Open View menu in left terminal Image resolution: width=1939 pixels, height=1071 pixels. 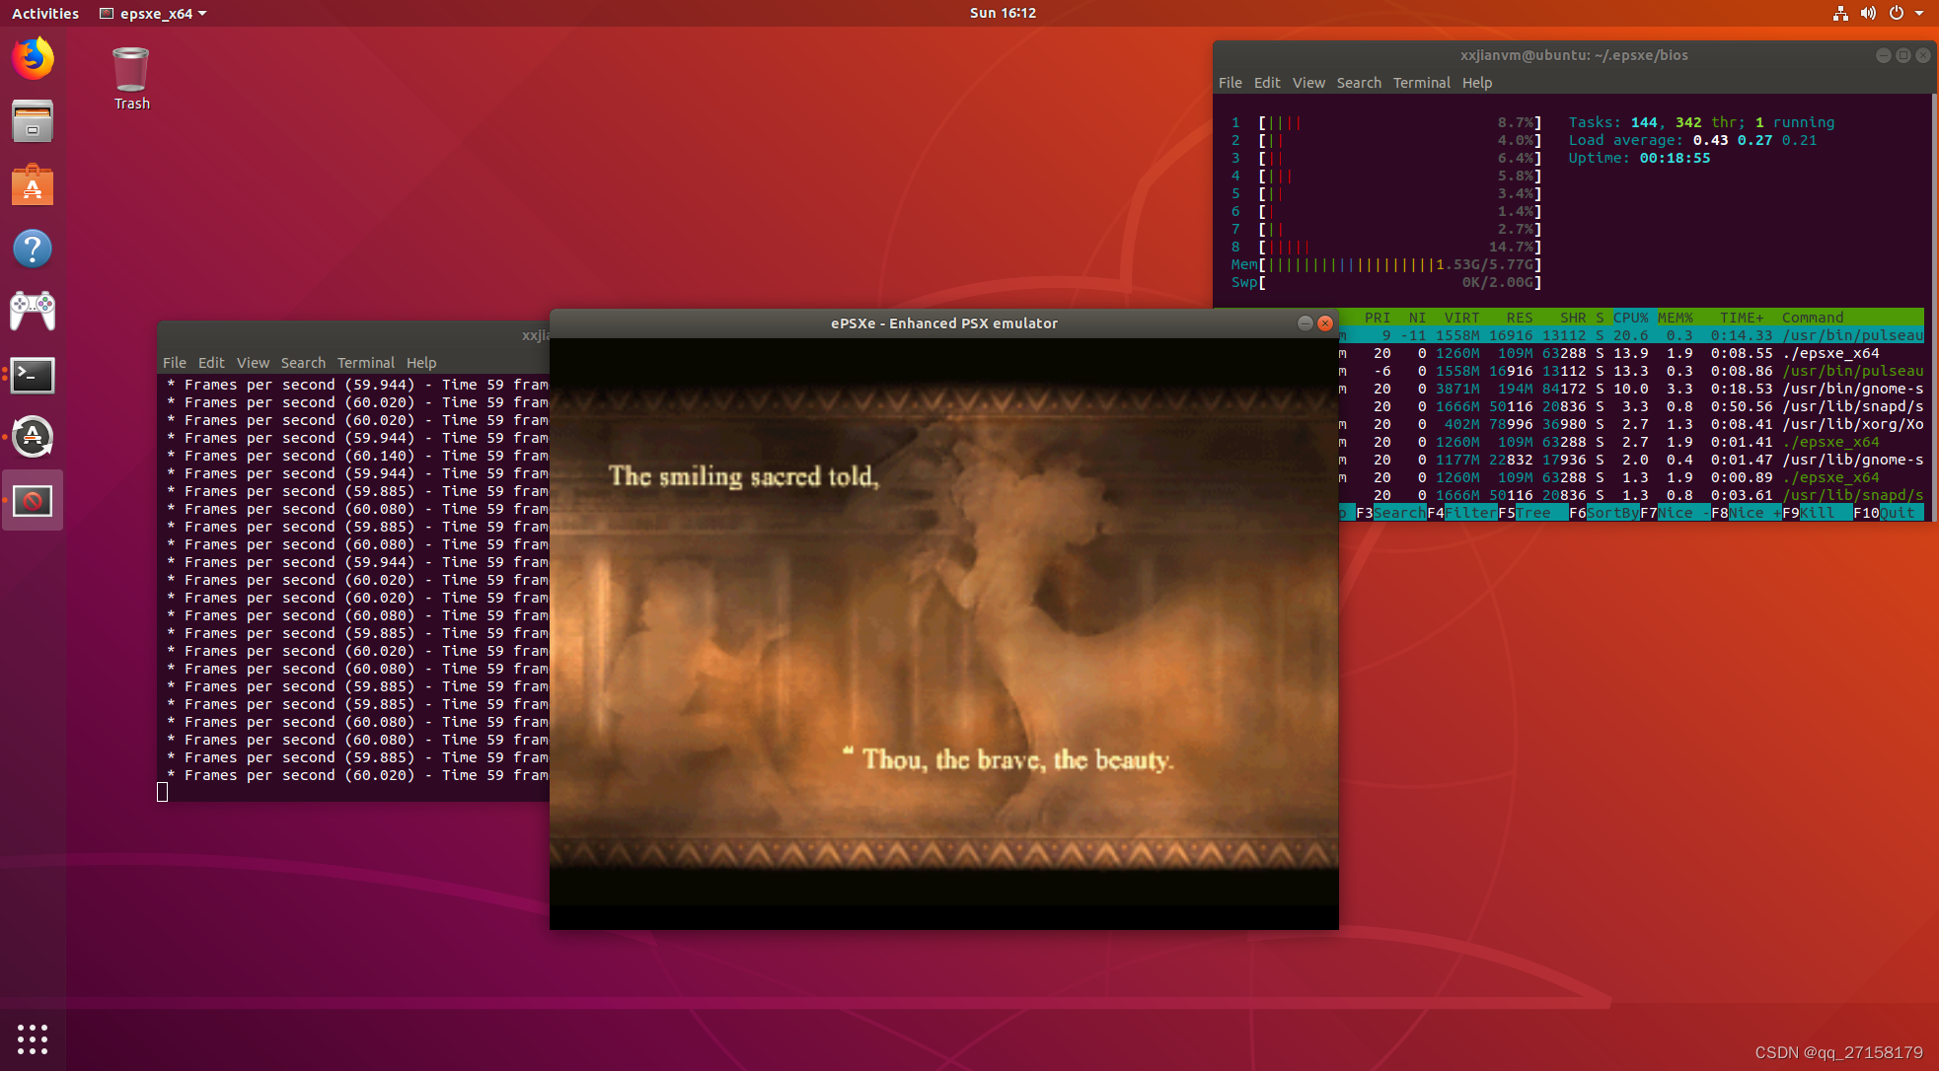[x=253, y=363]
